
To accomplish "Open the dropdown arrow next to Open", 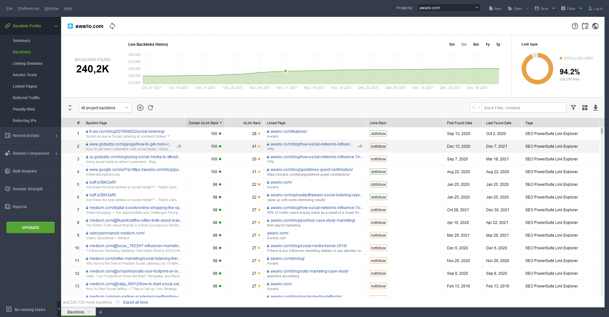I will tap(527, 8).
